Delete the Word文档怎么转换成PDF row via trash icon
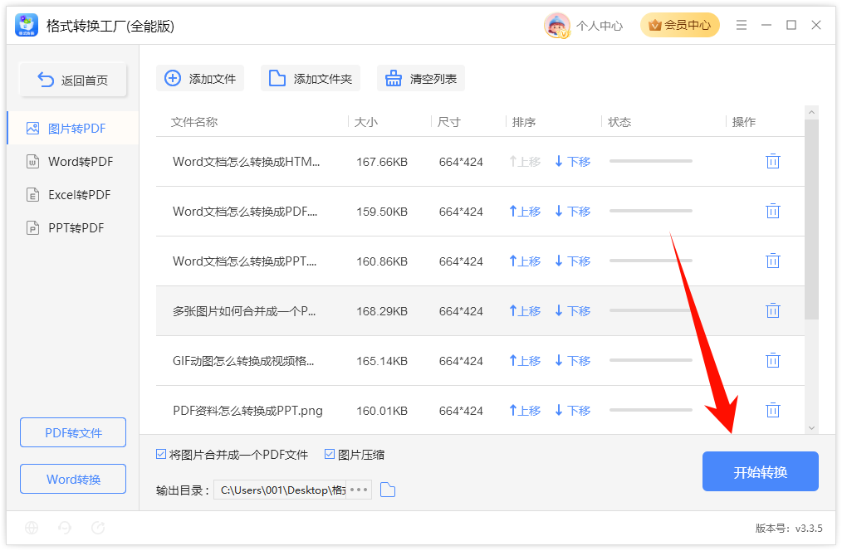 (773, 211)
